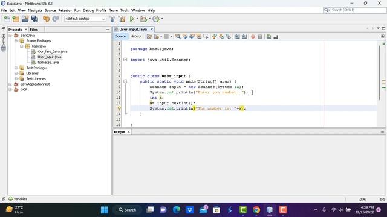Expand the JavaApplicationFirst project
Screen dimensions: 387x217
click(x=10, y=84)
